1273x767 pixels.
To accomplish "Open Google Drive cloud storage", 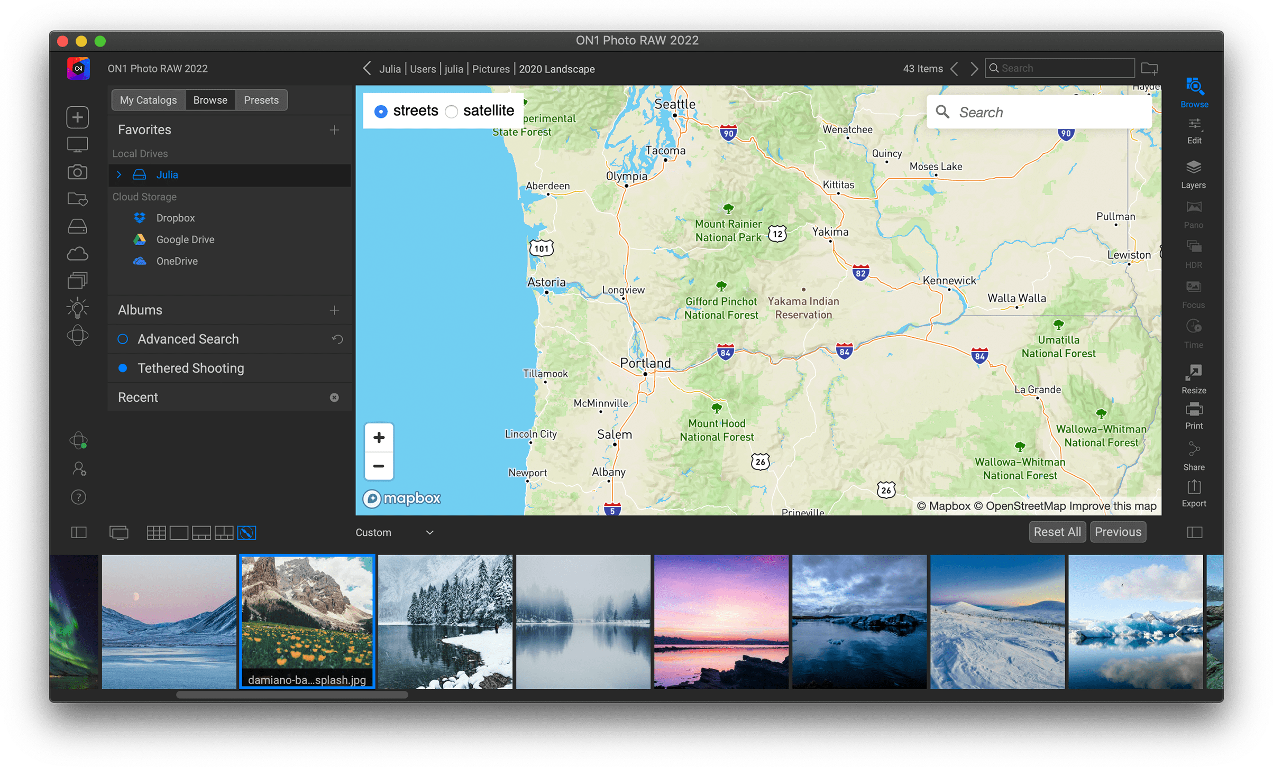I will click(x=174, y=239).
